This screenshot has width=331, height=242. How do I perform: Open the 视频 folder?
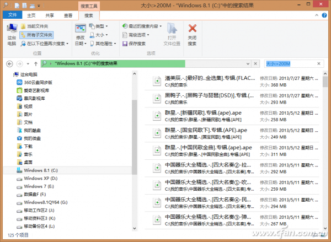click(x=25, y=106)
